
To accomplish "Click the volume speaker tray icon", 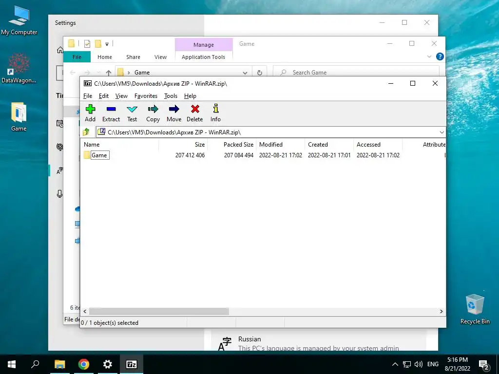I will pos(419,364).
